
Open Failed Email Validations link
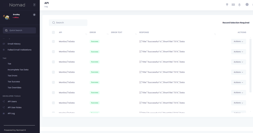coord(19,50)
